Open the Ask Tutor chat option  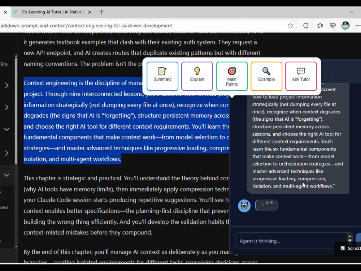pyautogui.click(x=301, y=76)
